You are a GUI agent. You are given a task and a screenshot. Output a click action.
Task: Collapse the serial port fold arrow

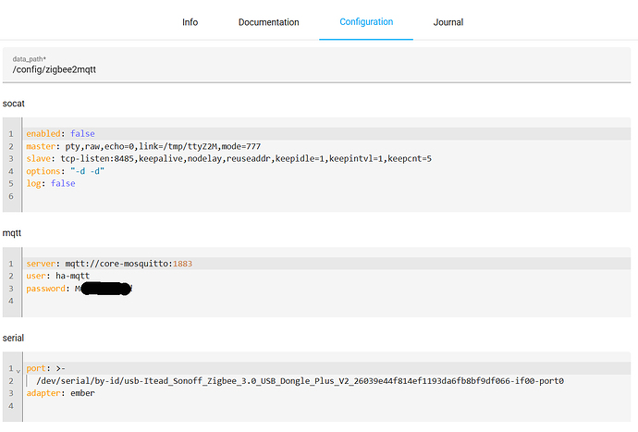(18, 368)
